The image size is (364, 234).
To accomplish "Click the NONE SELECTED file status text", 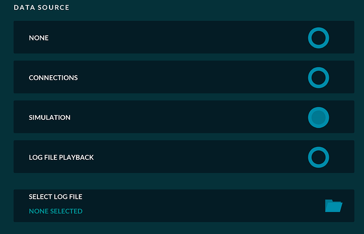I will click(x=55, y=211).
